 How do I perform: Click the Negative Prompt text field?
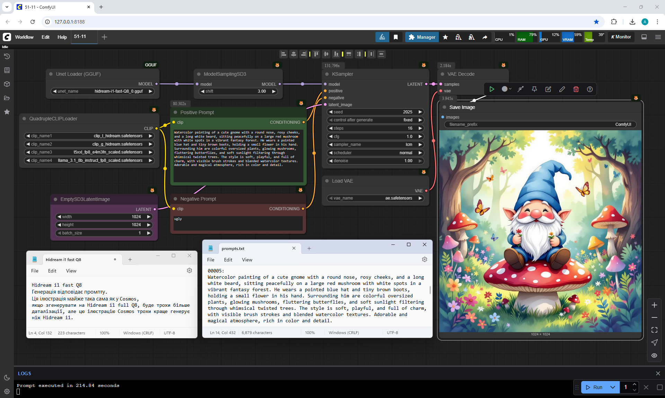[x=238, y=223]
